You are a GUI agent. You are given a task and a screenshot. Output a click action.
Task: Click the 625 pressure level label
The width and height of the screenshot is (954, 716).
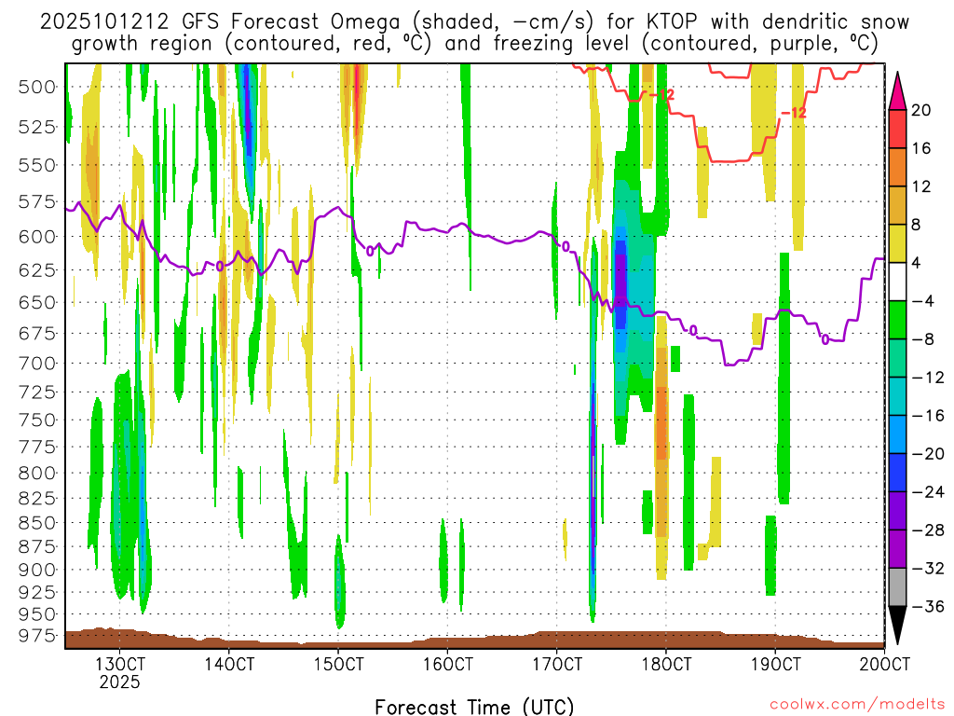click(x=37, y=269)
